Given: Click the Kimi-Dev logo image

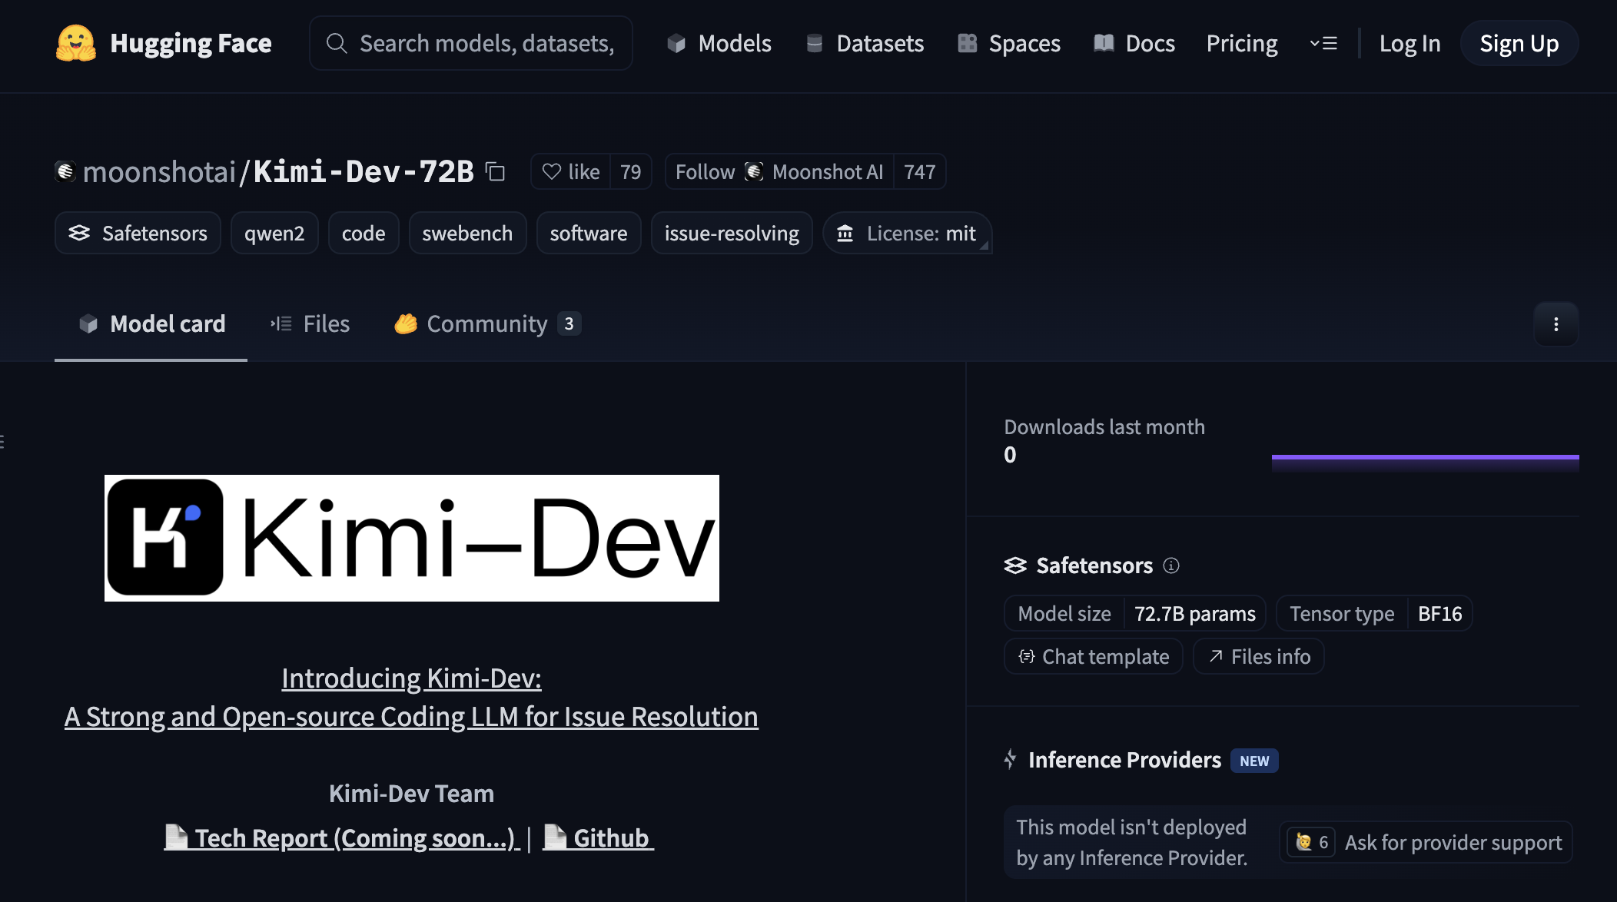Looking at the screenshot, I should pyautogui.click(x=411, y=538).
